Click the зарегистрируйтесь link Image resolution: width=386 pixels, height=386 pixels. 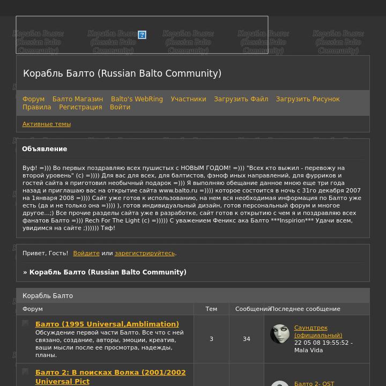145,253
